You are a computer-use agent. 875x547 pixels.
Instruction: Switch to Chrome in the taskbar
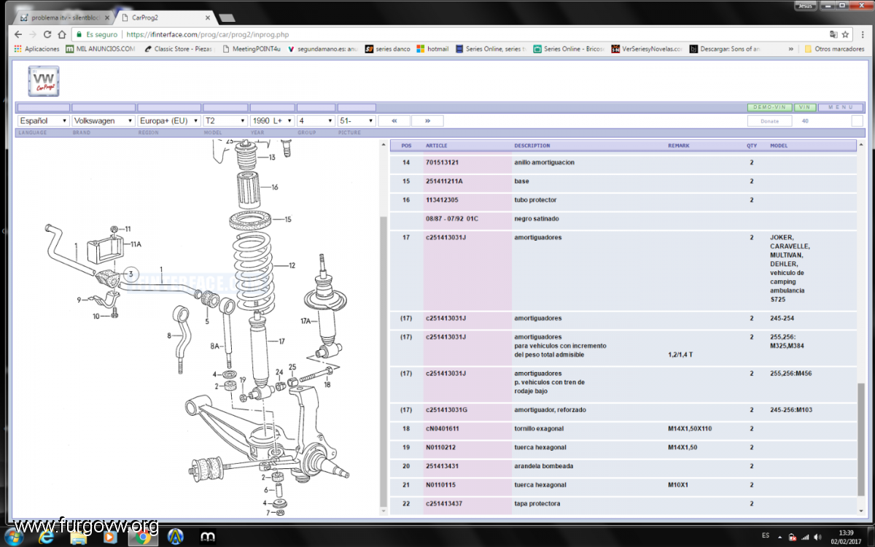click(143, 538)
